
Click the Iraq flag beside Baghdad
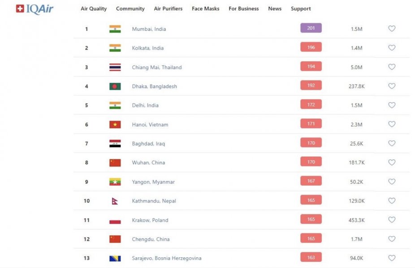click(x=115, y=143)
